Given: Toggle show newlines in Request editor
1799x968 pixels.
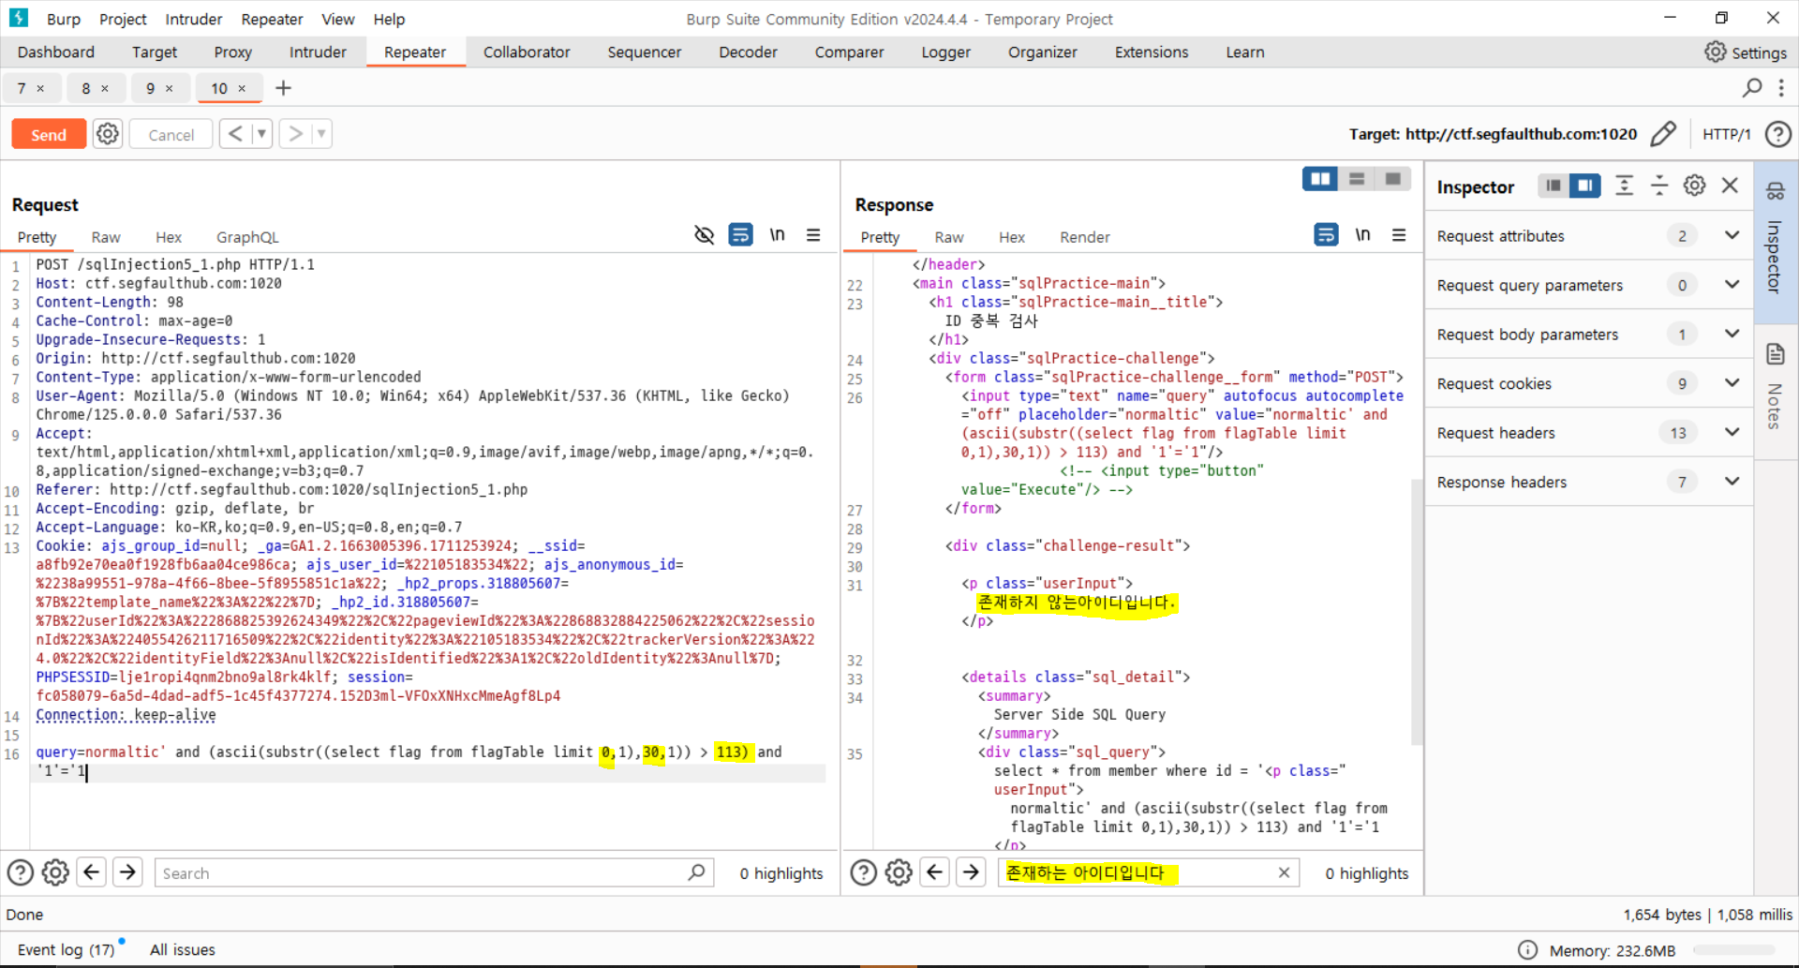Looking at the screenshot, I should (777, 235).
